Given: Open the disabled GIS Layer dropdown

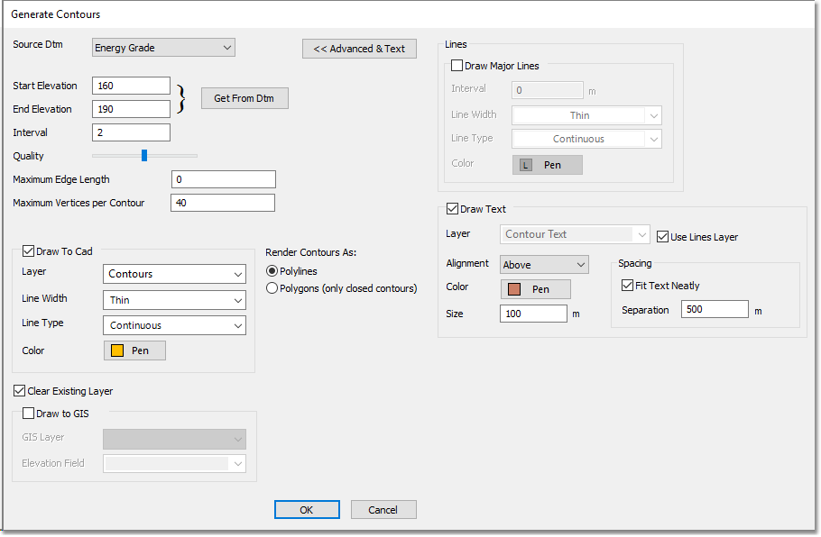Looking at the screenshot, I should (x=174, y=439).
